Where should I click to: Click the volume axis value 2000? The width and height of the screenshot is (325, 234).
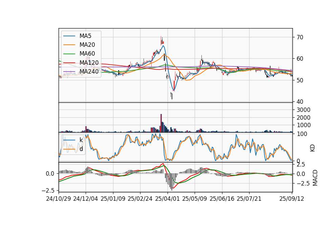point(303,118)
